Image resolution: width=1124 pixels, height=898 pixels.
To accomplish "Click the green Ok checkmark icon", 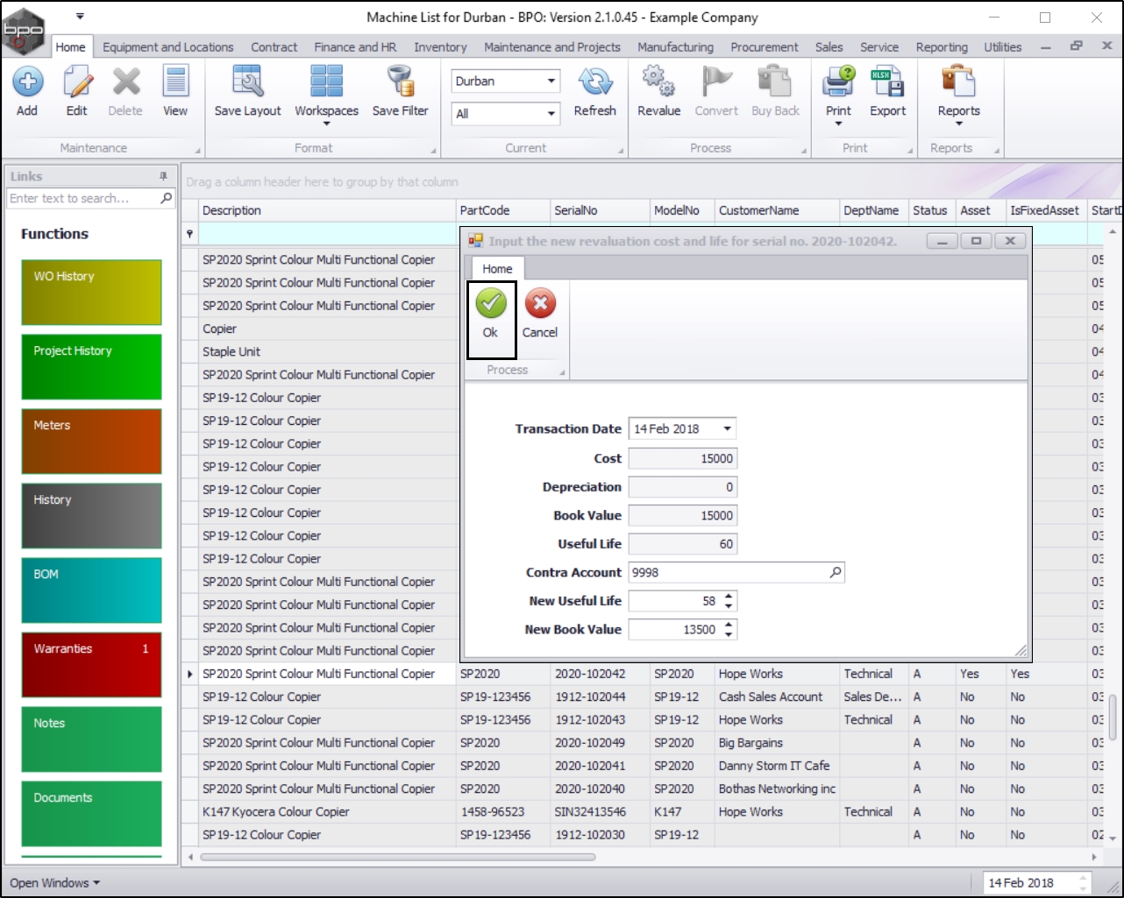I will tap(491, 304).
